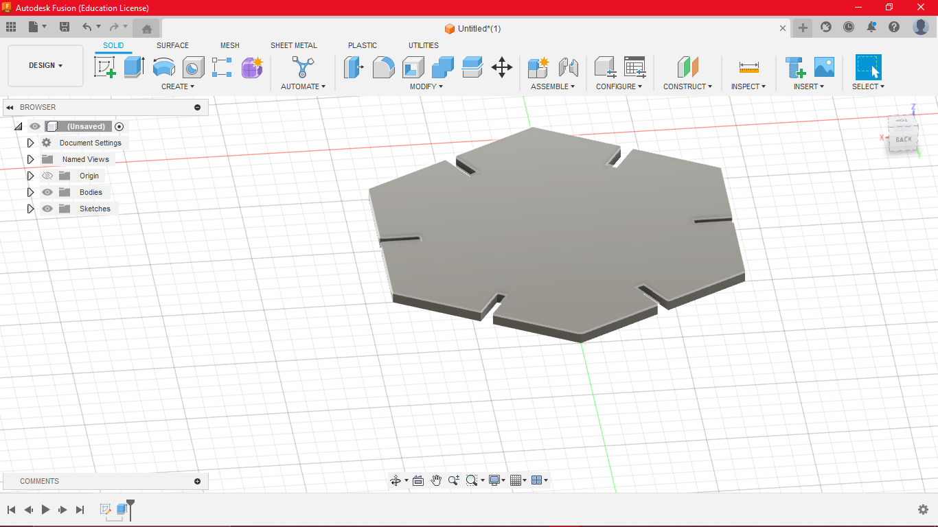Select the Fillet tool

(383, 67)
